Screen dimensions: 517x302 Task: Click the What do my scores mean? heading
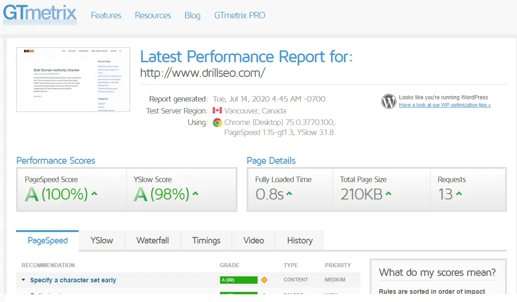click(437, 273)
